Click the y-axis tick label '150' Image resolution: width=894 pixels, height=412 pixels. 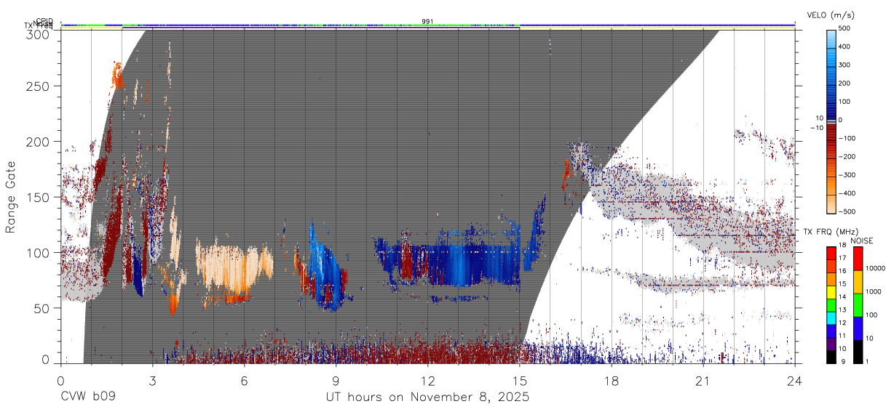pos(38,197)
